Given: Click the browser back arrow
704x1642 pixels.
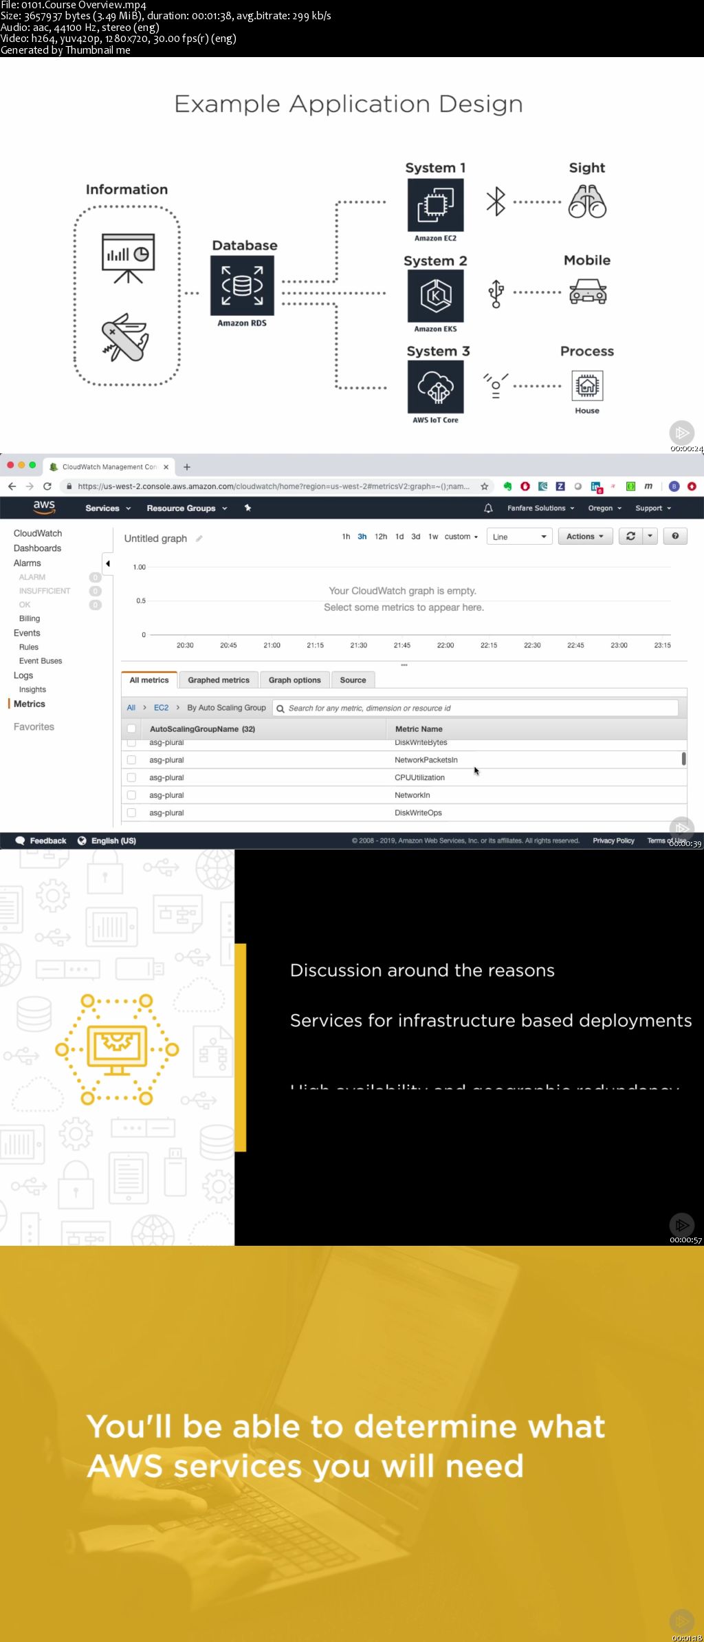Looking at the screenshot, I should [x=12, y=486].
